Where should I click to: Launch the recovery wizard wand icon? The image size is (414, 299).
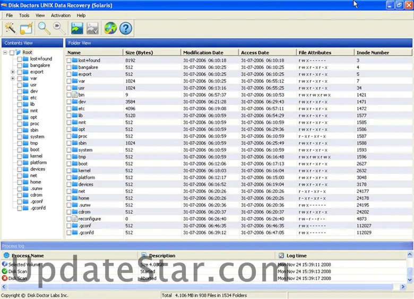[x=10, y=28]
